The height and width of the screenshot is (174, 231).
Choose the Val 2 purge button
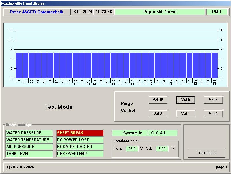tap(158, 114)
